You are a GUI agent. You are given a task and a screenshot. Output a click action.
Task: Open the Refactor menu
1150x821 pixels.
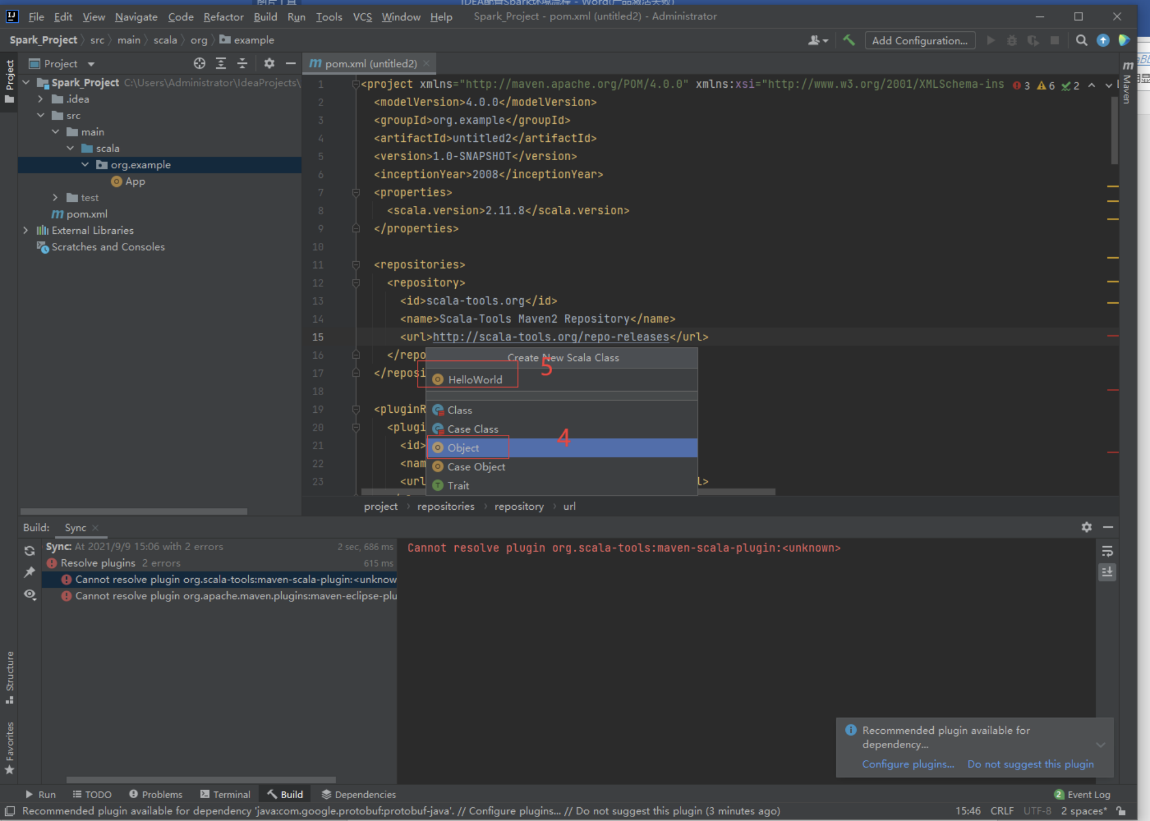(x=223, y=17)
